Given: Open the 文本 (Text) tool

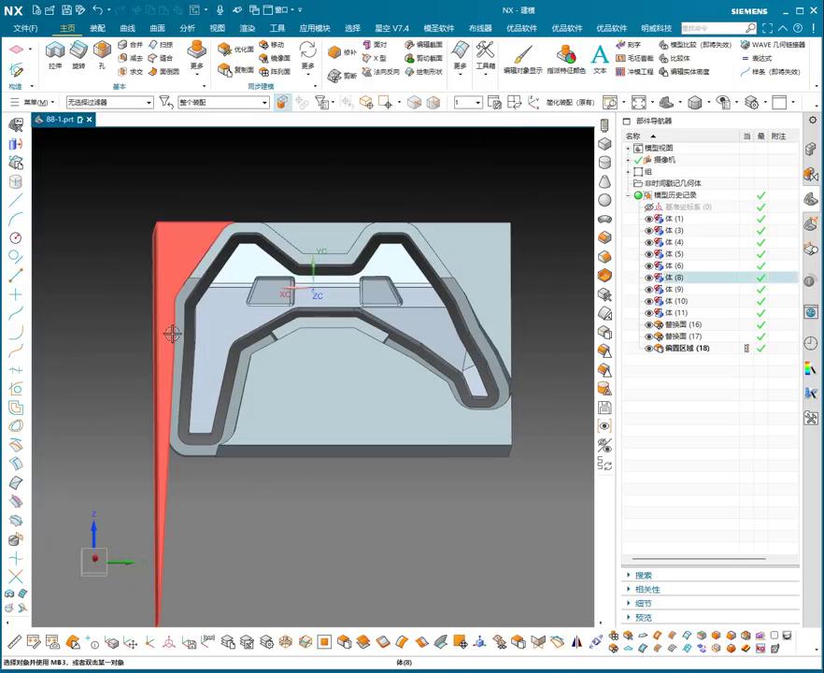Looking at the screenshot, I should click(x=600, y=54).
